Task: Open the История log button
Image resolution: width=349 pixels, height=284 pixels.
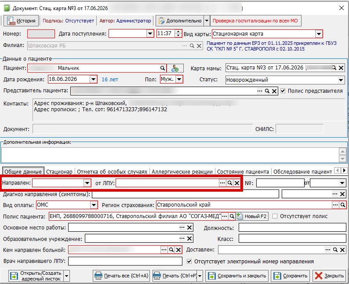Action: pyautogui.click(x=21, y=21)
